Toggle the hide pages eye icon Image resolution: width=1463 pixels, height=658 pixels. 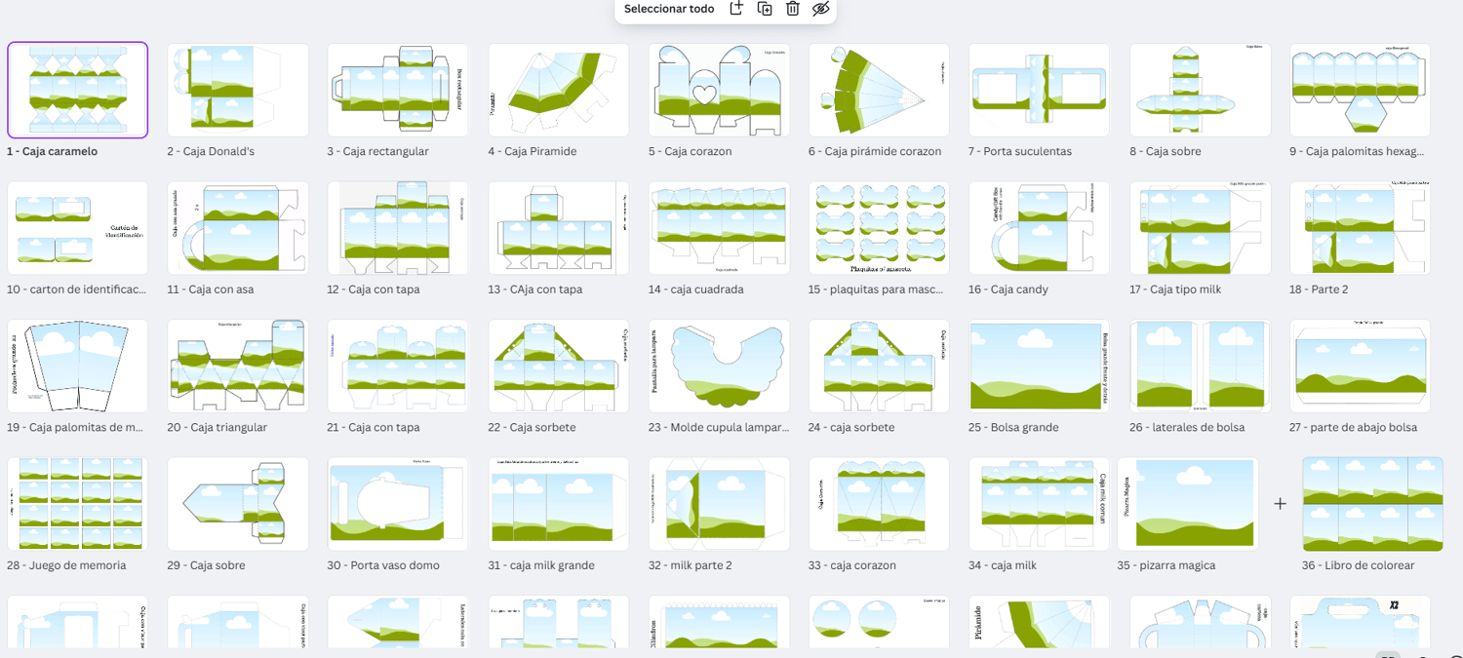tap(821, 9)
